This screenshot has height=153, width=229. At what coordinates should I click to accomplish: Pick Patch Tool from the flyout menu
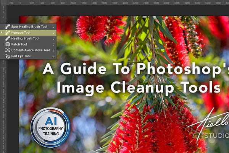coord(28,44)
